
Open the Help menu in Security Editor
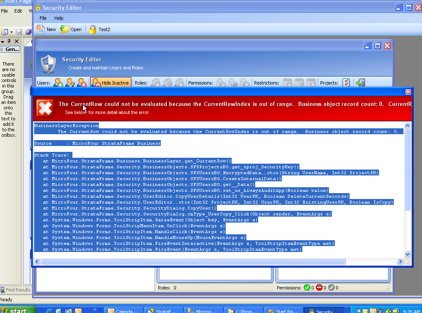coord(59,18)
